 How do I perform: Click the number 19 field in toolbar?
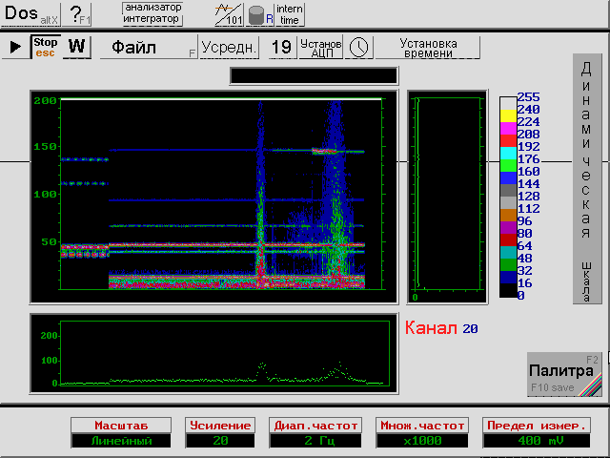[x=281, y=47]
